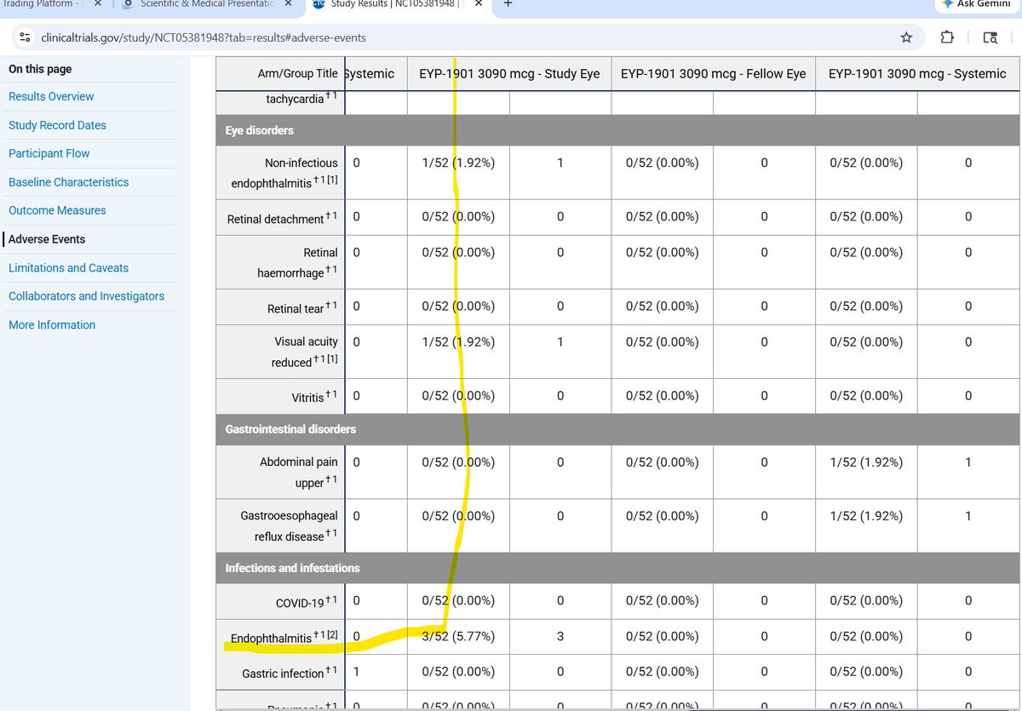This screenshot has width=1022, height=711.
Task: Click Study Eye 0/52 (0.00%) in Gastric infection row
Action: [x=458, y=672]
